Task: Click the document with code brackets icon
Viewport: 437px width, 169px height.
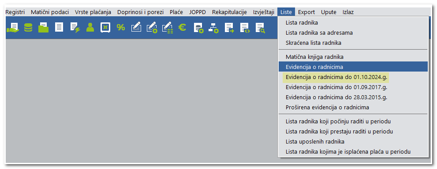Action: [x=245, y=28]
